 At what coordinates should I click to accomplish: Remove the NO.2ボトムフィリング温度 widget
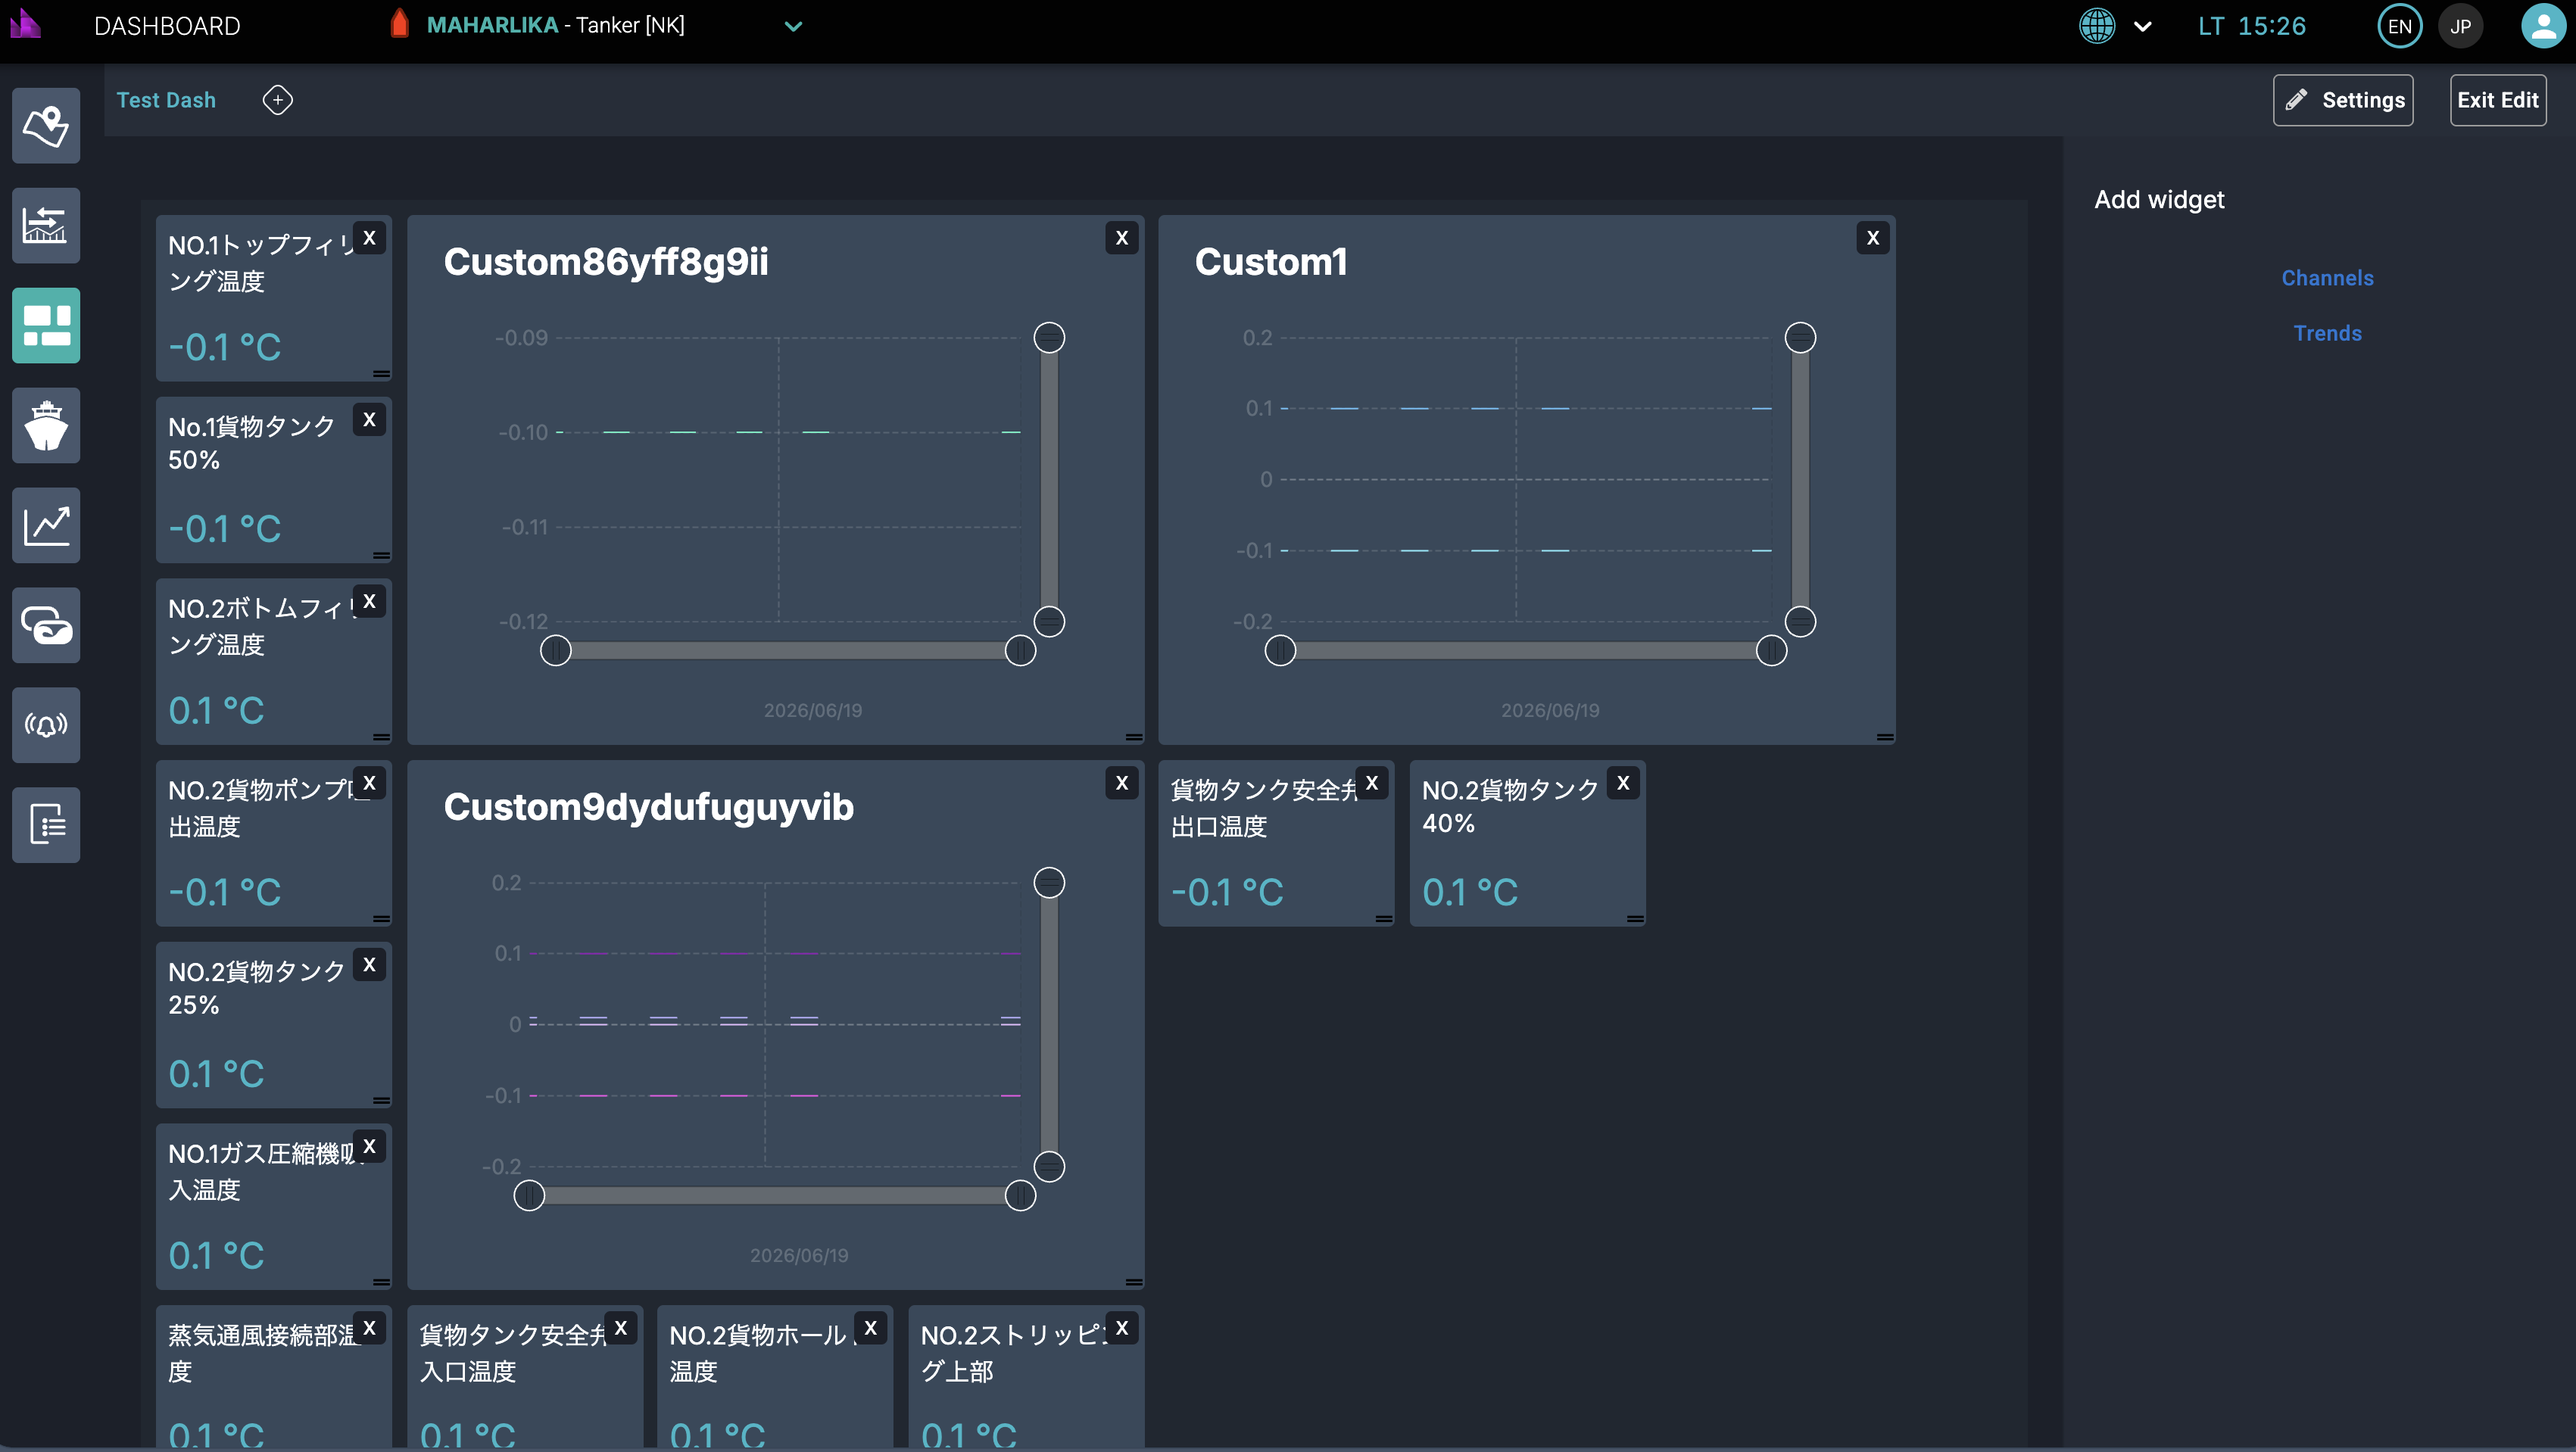coord(369,601)
